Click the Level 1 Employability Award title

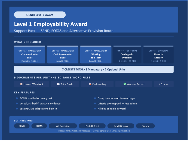[x=51, y=24]
